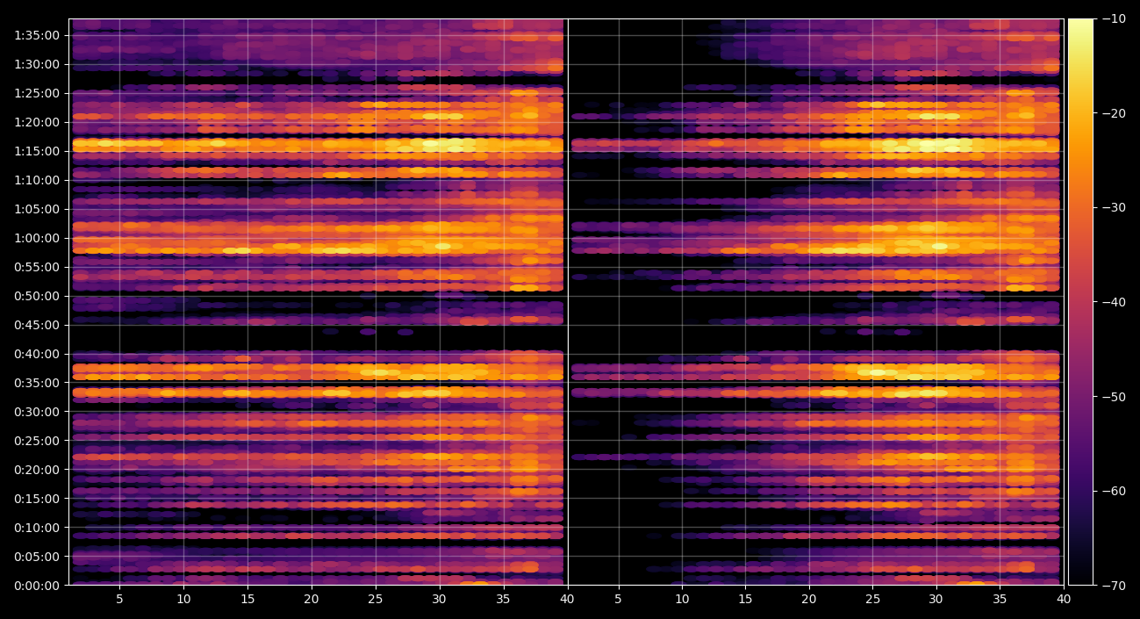The width and height of the screenshot is (1140, 619).
Task: Click the 0:05:00 time axis label
Action: (37, 557)
